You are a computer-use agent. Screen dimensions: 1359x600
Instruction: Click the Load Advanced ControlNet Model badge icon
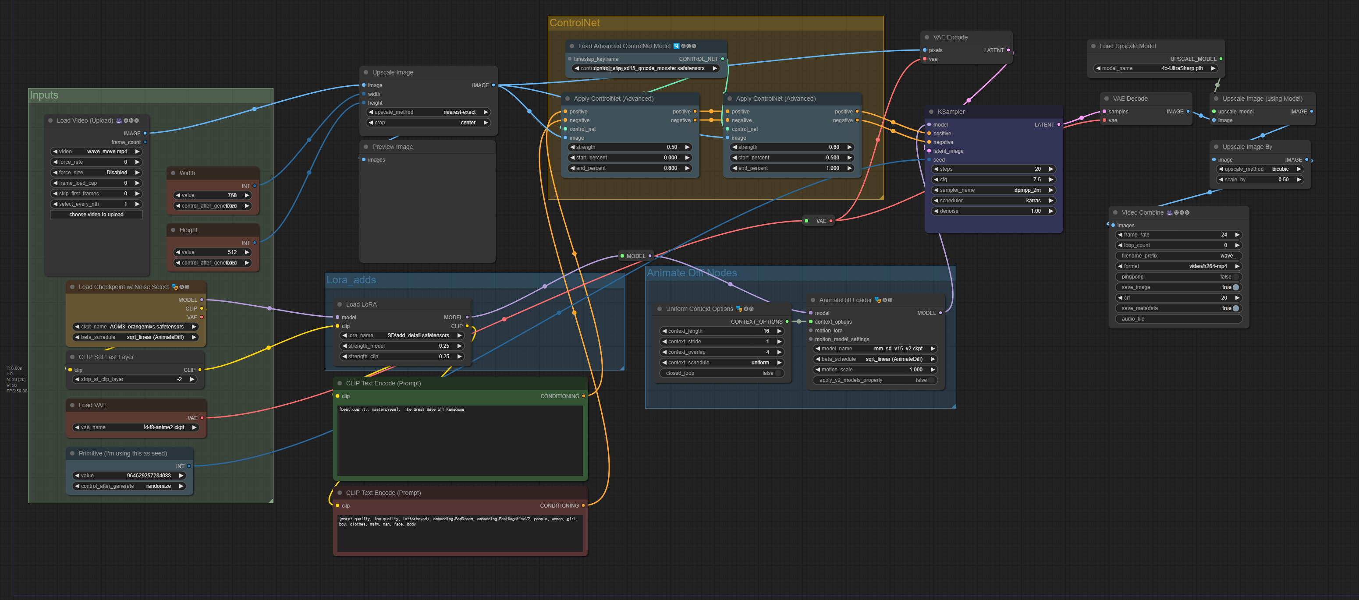(x=676, y=46)
